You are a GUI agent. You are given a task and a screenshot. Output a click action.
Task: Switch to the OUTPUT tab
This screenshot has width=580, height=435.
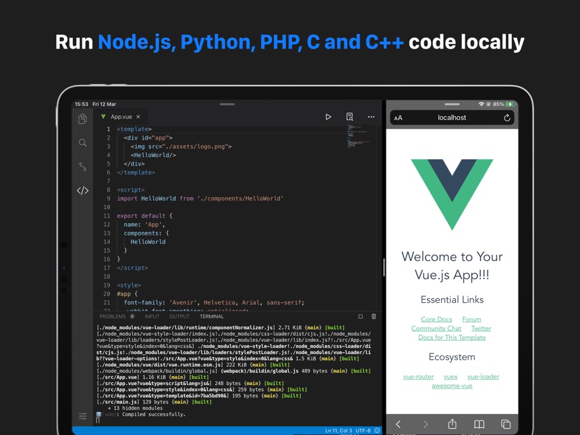tap(179, 316)
